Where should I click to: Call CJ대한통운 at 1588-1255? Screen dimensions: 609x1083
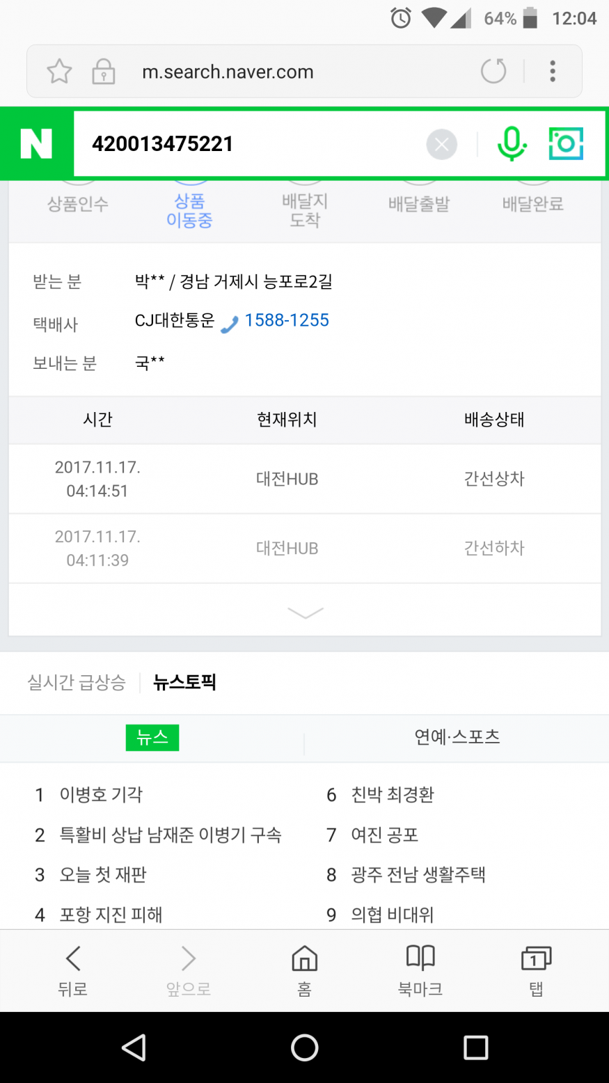tap(286, 321)
